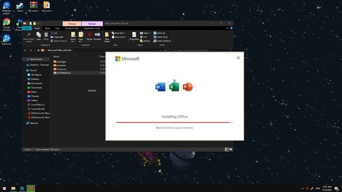
Task: Open Videos in the navigation pane
Action: [x=33, y=100]
